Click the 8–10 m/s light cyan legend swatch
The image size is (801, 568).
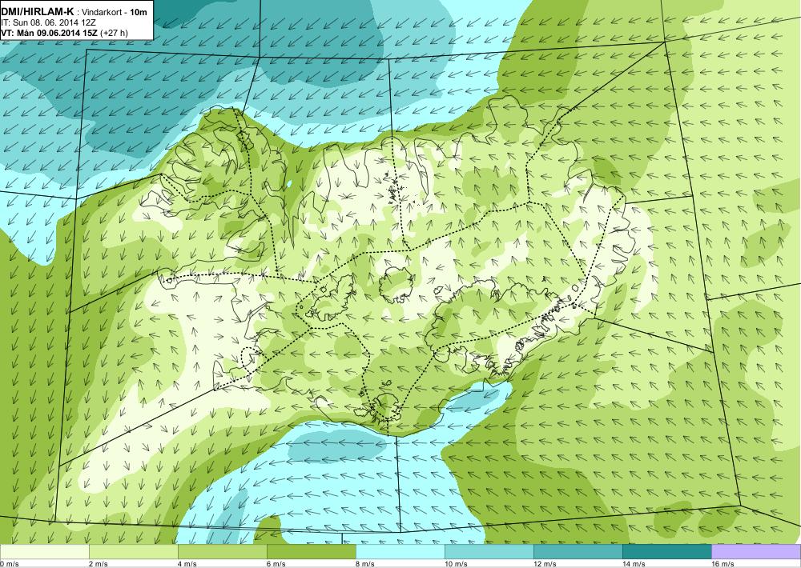pyautogui.click(x=400, y=552)
